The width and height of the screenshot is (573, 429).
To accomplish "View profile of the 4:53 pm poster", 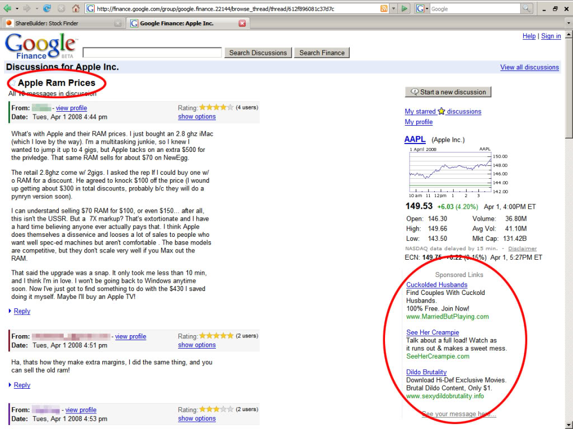I will [81, 410].
